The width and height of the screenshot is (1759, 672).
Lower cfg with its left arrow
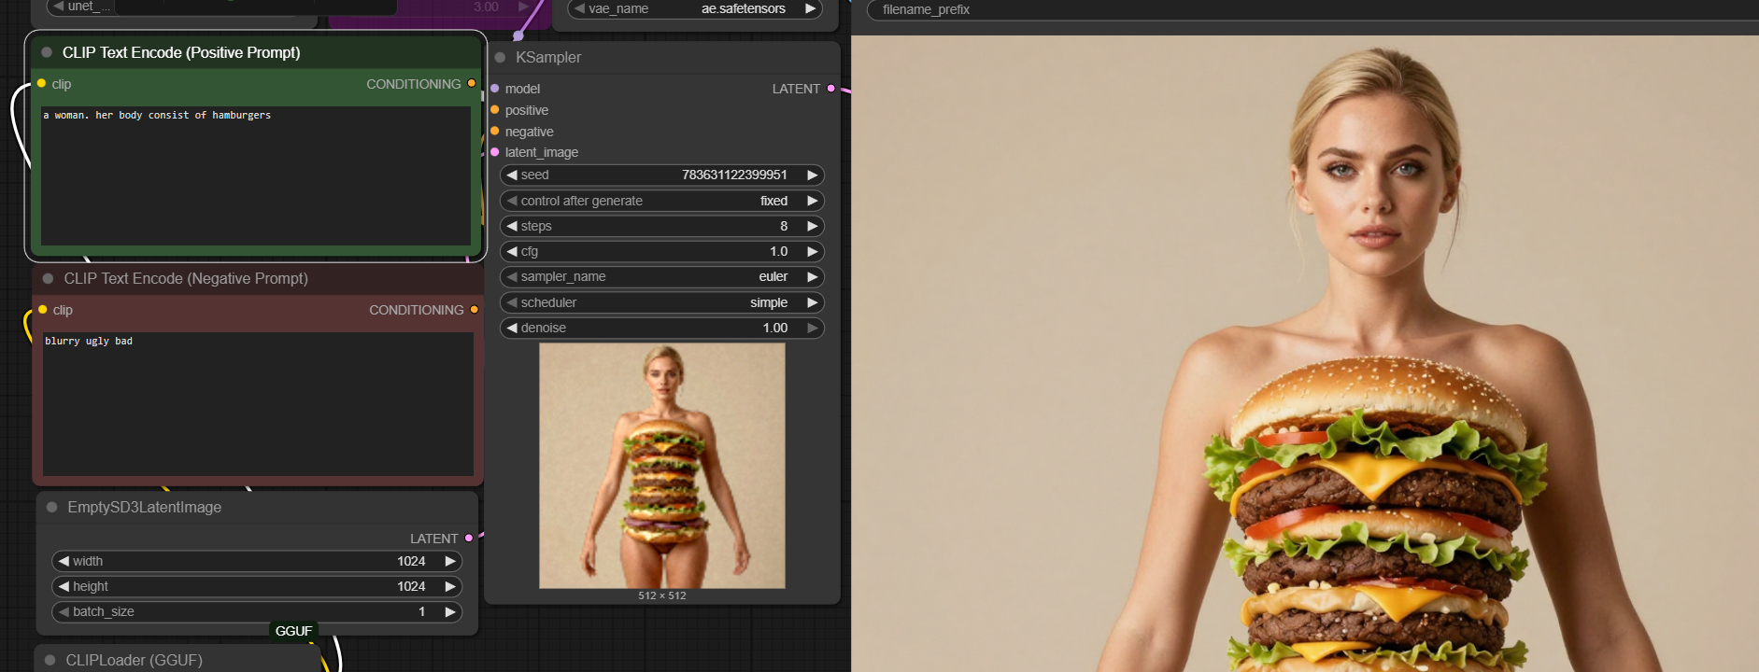point(512,251)
